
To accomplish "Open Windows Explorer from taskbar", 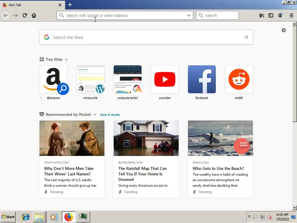I will click(x=39, y=217).
